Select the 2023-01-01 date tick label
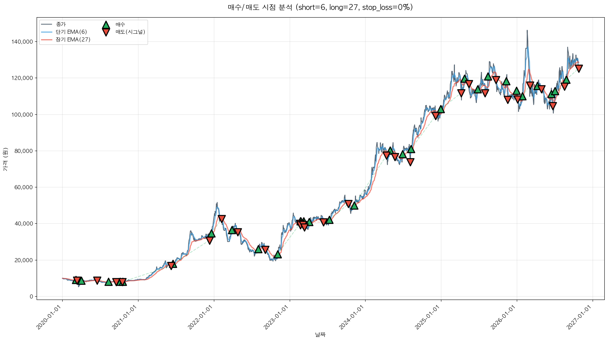608x341 pixels. [277, 317]
